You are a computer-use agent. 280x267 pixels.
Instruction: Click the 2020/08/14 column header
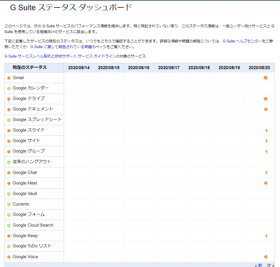79,68
